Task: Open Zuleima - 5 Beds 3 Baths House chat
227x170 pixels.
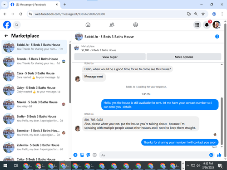Action: 34,147
